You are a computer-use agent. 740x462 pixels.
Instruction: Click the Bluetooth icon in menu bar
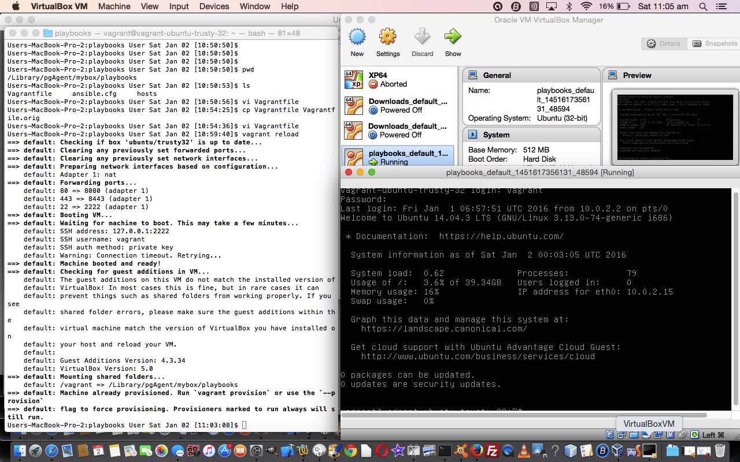pos(569,6)
